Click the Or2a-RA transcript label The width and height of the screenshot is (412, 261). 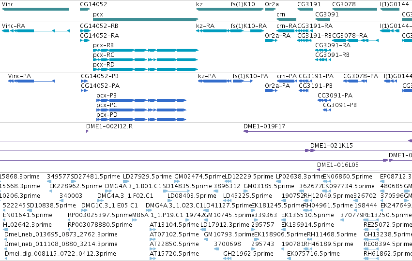(278, 35)
